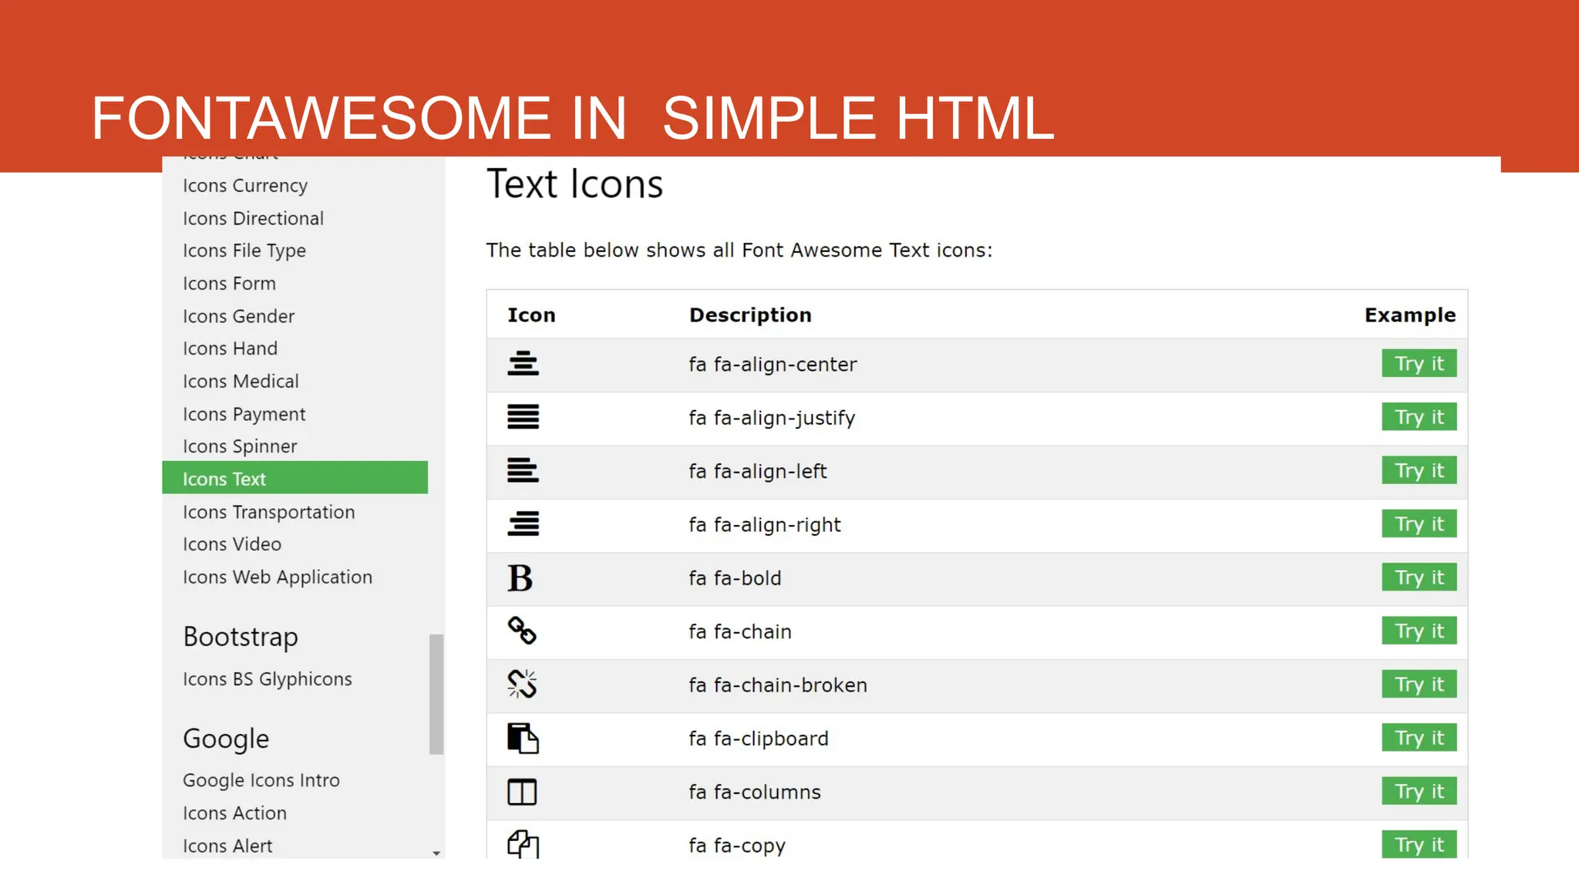Viewport: 1579px width, 888px height.
Task: Open Icons BS Glyphicons page
Action: click(x=267, y=679)
